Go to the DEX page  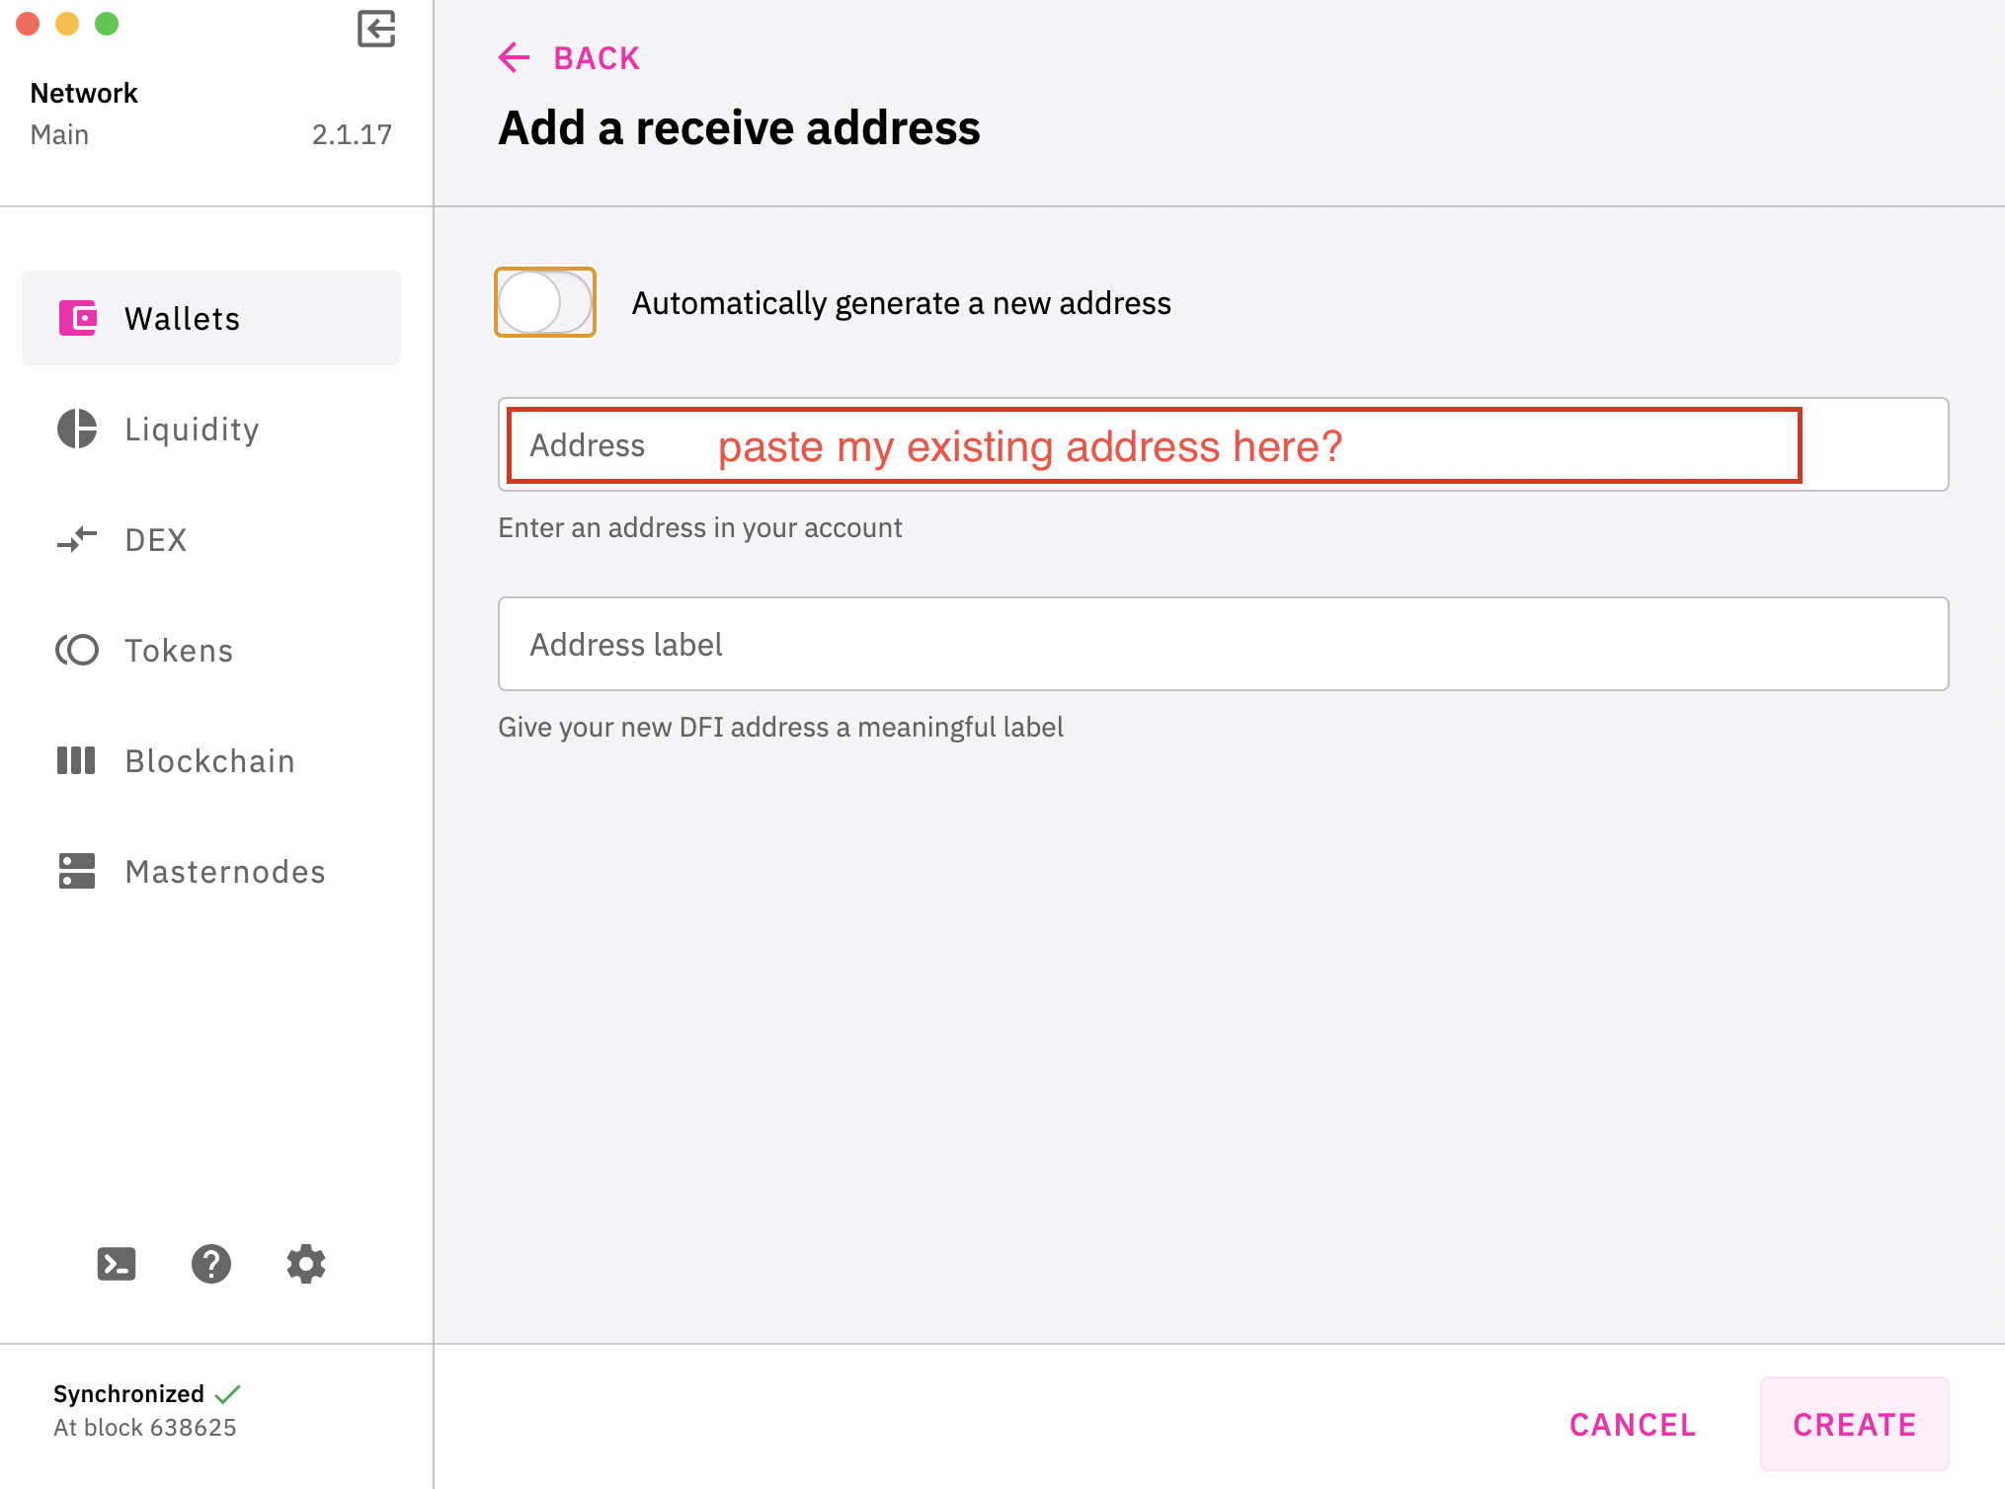(211, 539)
